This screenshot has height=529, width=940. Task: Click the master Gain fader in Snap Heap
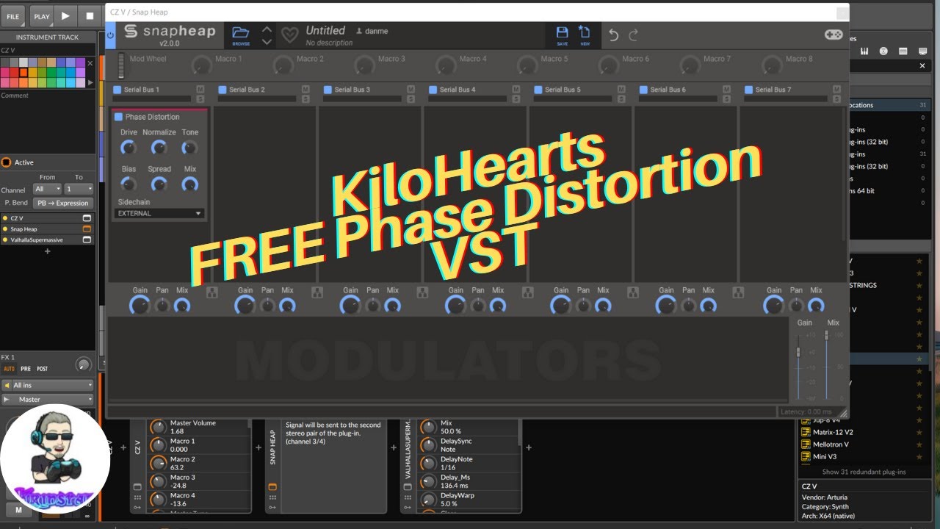(x=799, y=353)
